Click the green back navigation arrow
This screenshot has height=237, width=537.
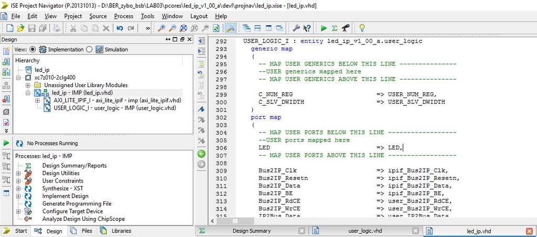202,154
